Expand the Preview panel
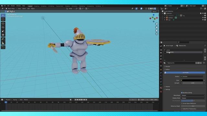This screenshot has width=207, height=116. (168, 67)
